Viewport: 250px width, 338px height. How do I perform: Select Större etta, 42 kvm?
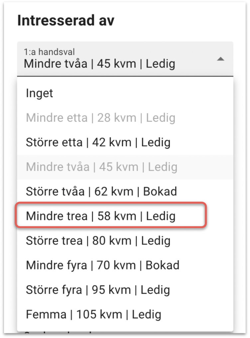pos(98,142)
